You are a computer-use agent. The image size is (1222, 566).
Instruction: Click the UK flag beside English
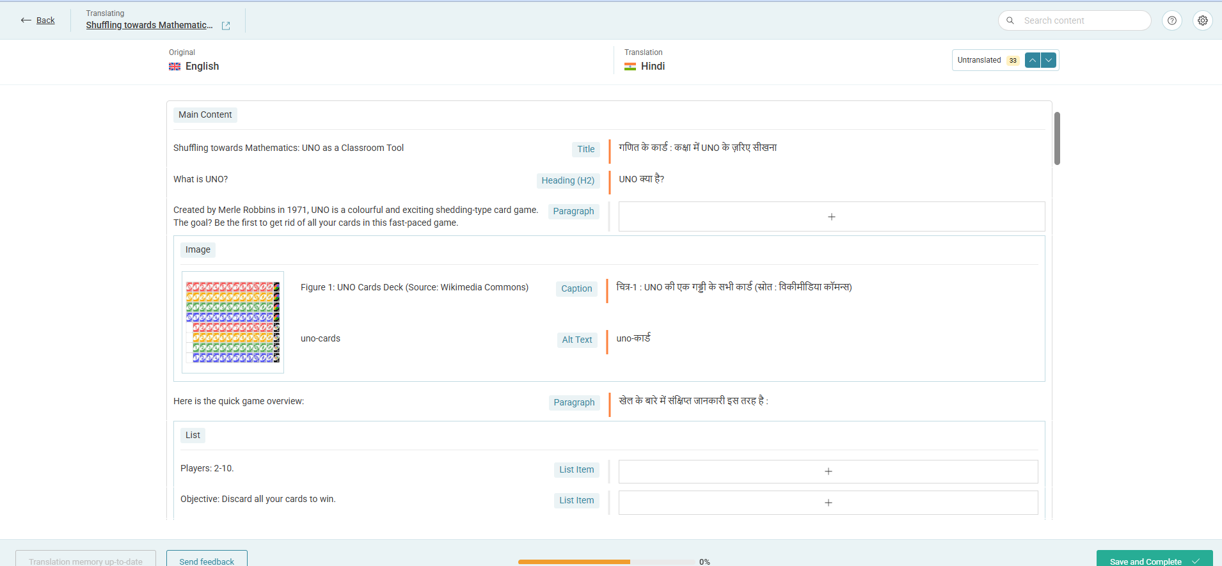click(175, 67)
